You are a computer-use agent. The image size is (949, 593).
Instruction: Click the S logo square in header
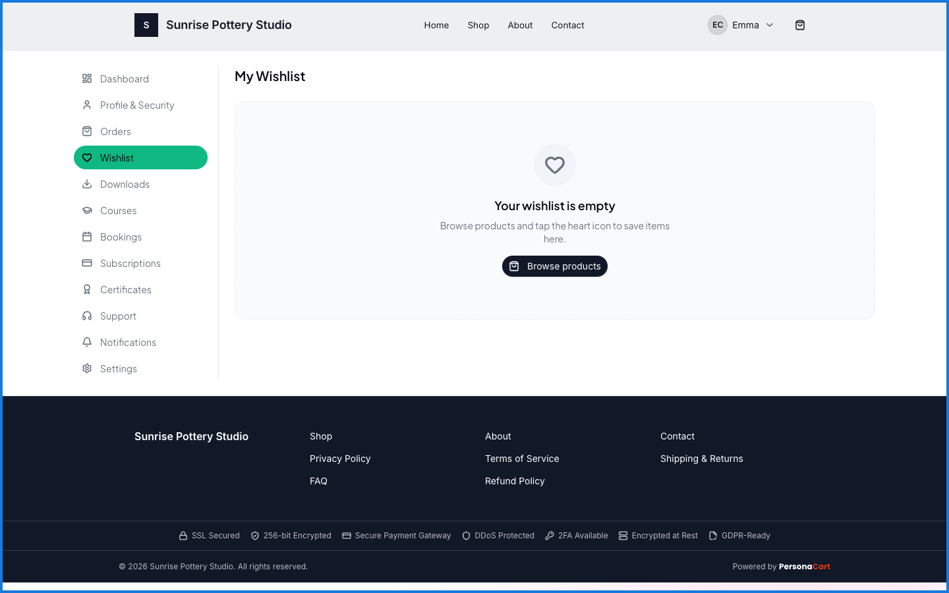(x=146, y=25)
